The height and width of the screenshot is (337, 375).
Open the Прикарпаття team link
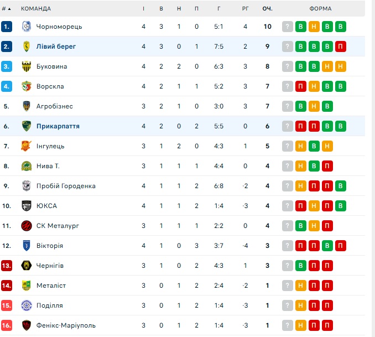(x=58, y=126)
